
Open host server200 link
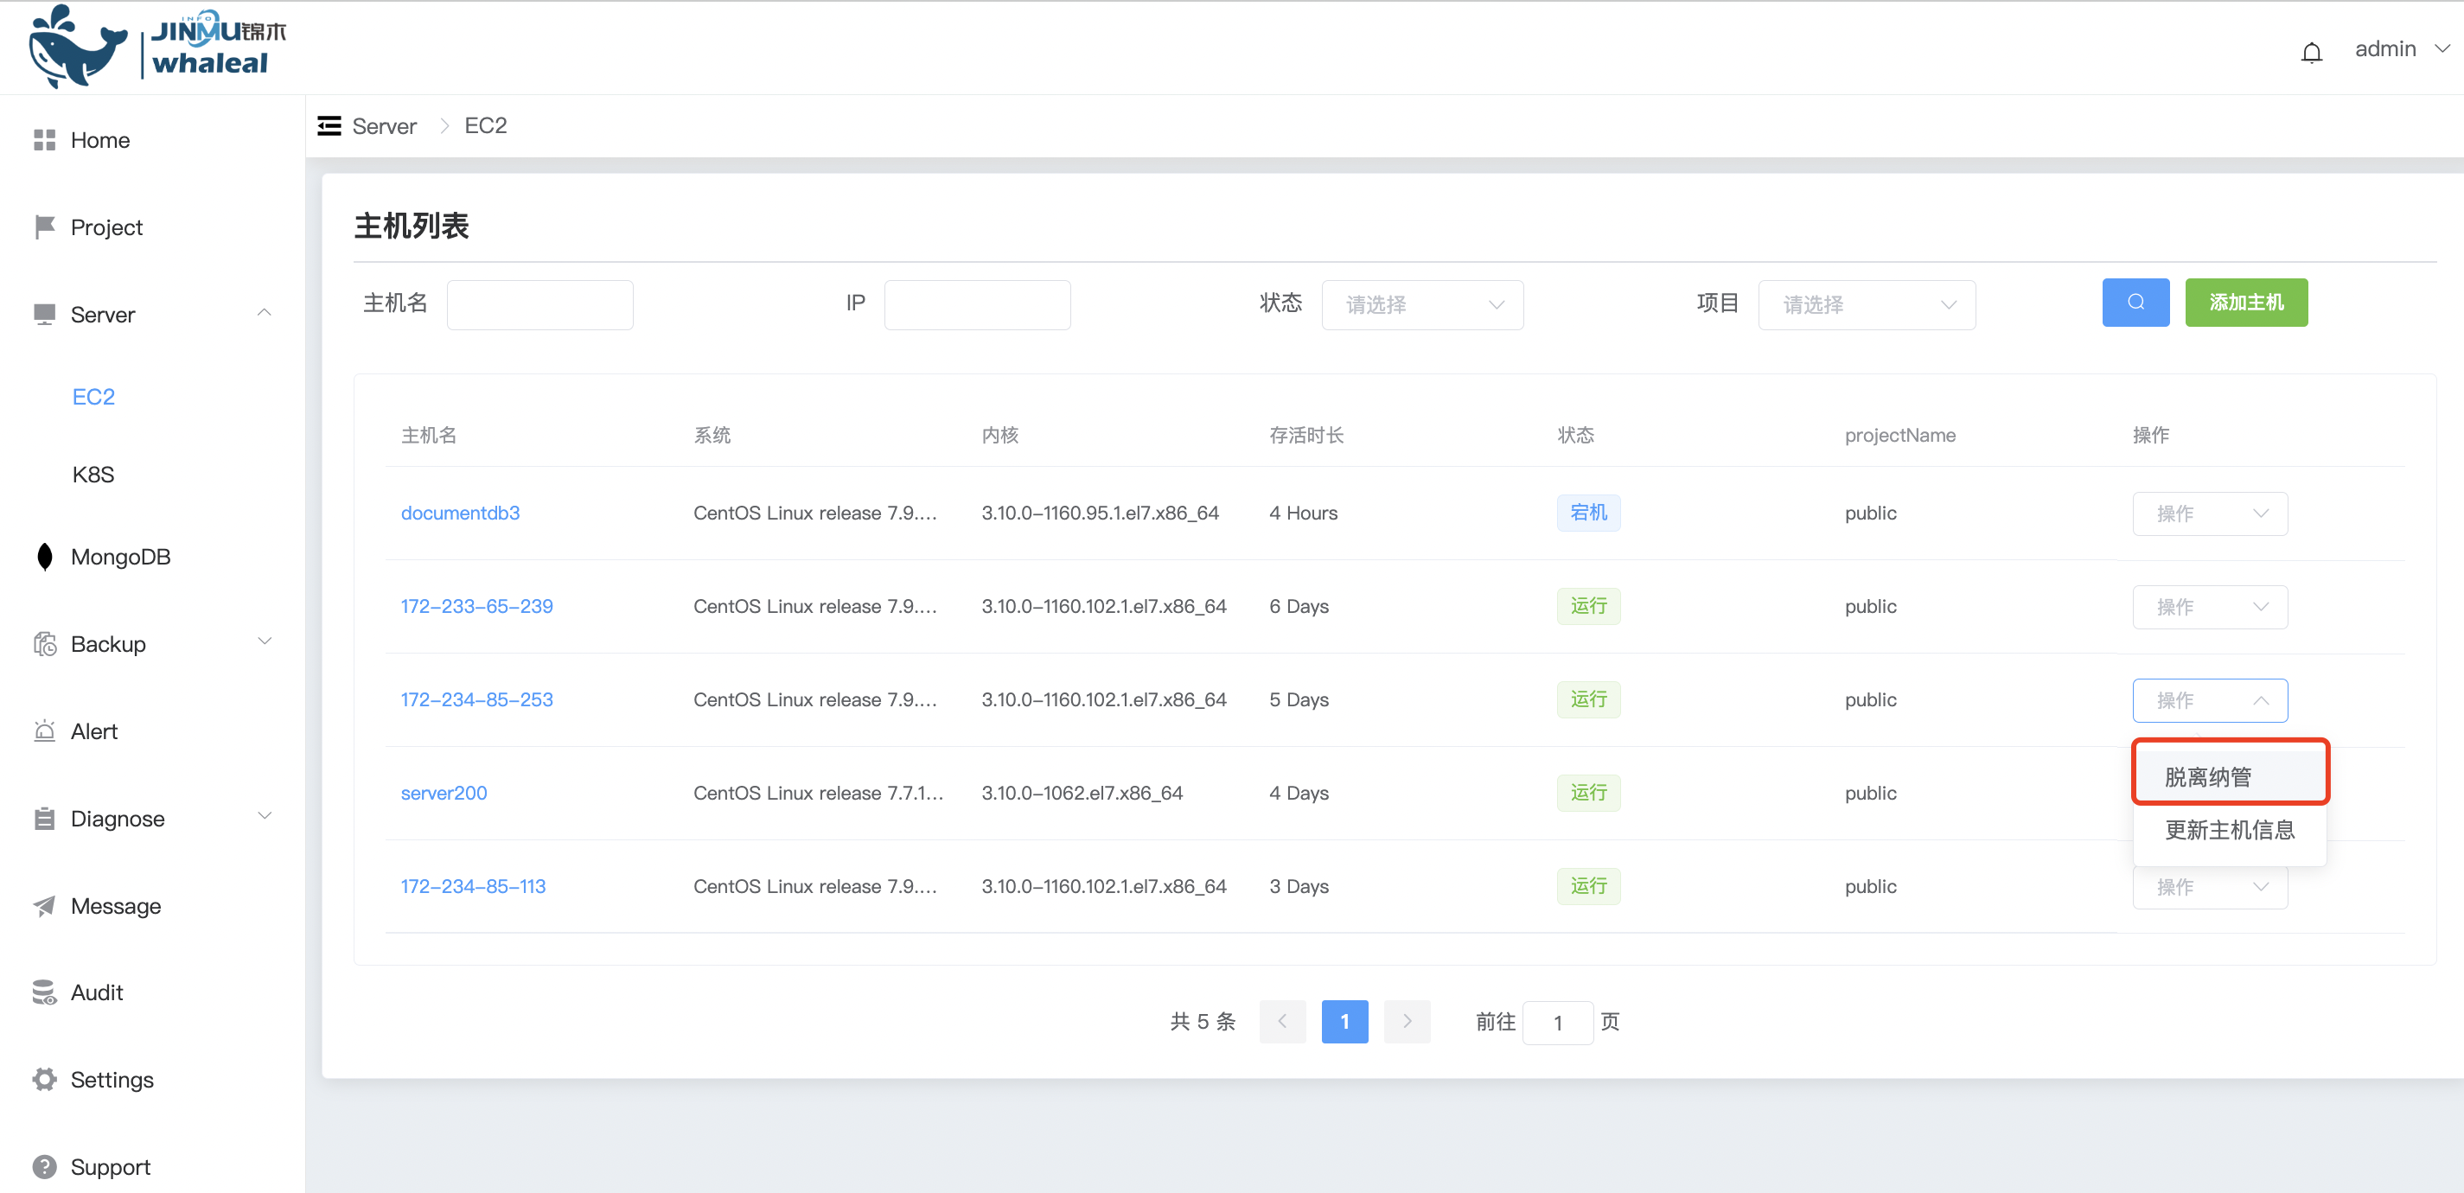444,792
